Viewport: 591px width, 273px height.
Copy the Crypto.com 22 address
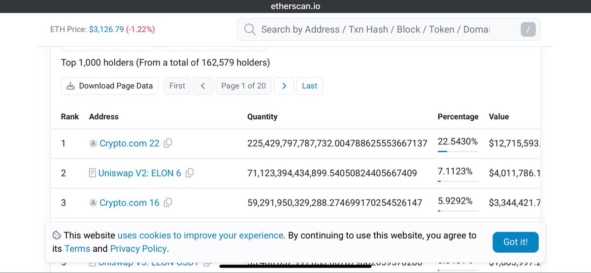pos(168,143)
